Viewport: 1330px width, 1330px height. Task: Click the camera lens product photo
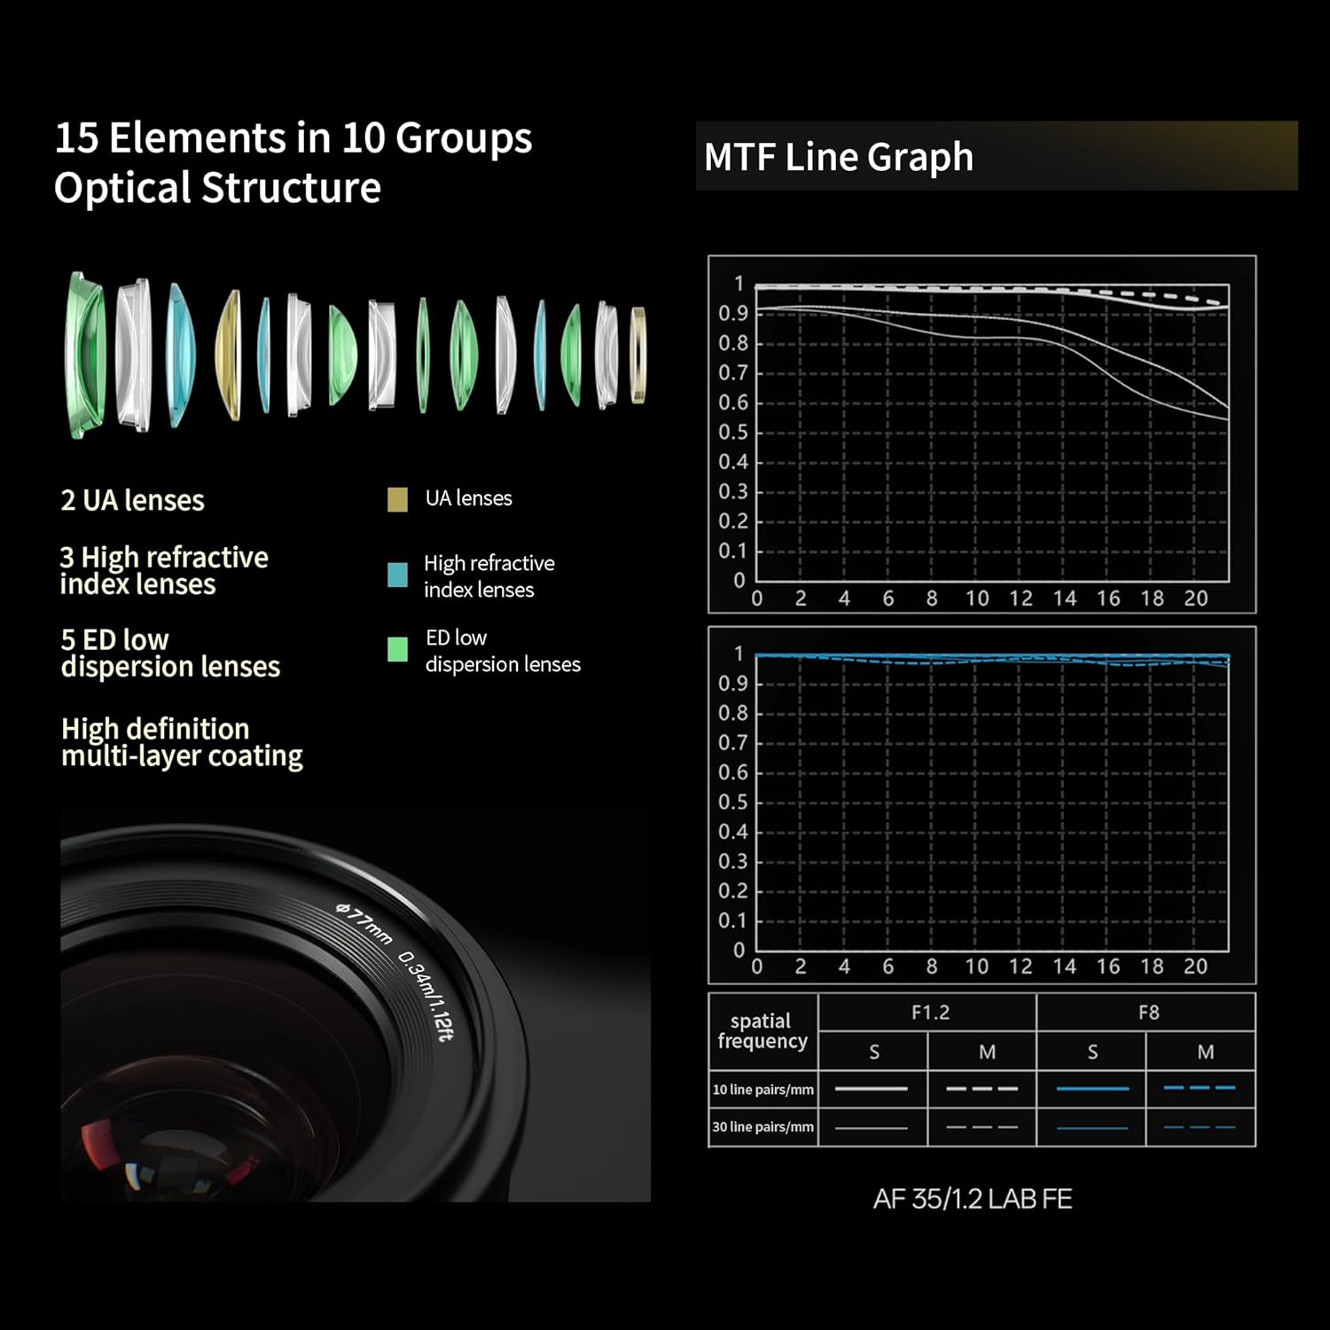(x=355, y=1006)
